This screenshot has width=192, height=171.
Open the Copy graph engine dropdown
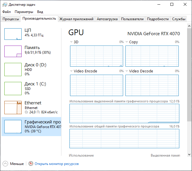[127, 42]
